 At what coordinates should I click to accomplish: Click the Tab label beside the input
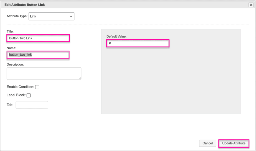[10, 105]
